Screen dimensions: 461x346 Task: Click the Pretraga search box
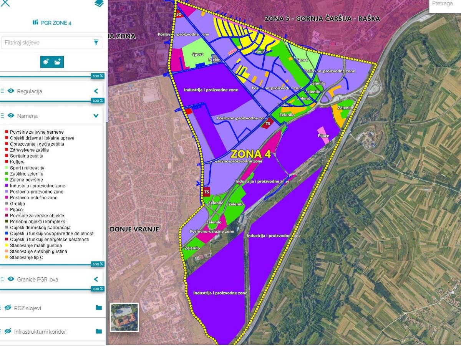[x=445, y=4]
